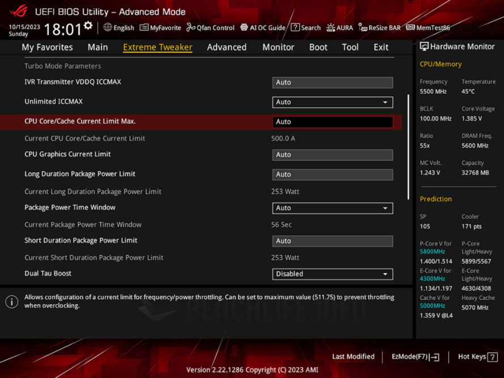The width and height of the screenshot is (504, 378).
Task: Click CPU Graphics Current Limit field
Action: pyautogui.click(x=332, y=155)
